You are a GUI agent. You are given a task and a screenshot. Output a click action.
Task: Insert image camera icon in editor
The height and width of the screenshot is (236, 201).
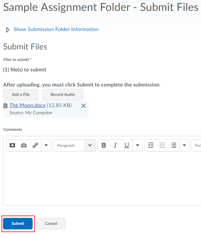click(x=24, y=145)
